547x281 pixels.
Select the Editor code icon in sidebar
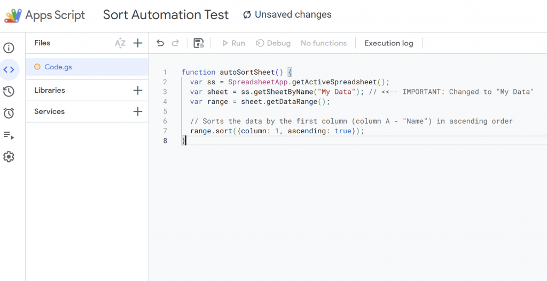[x=9, y=70]
